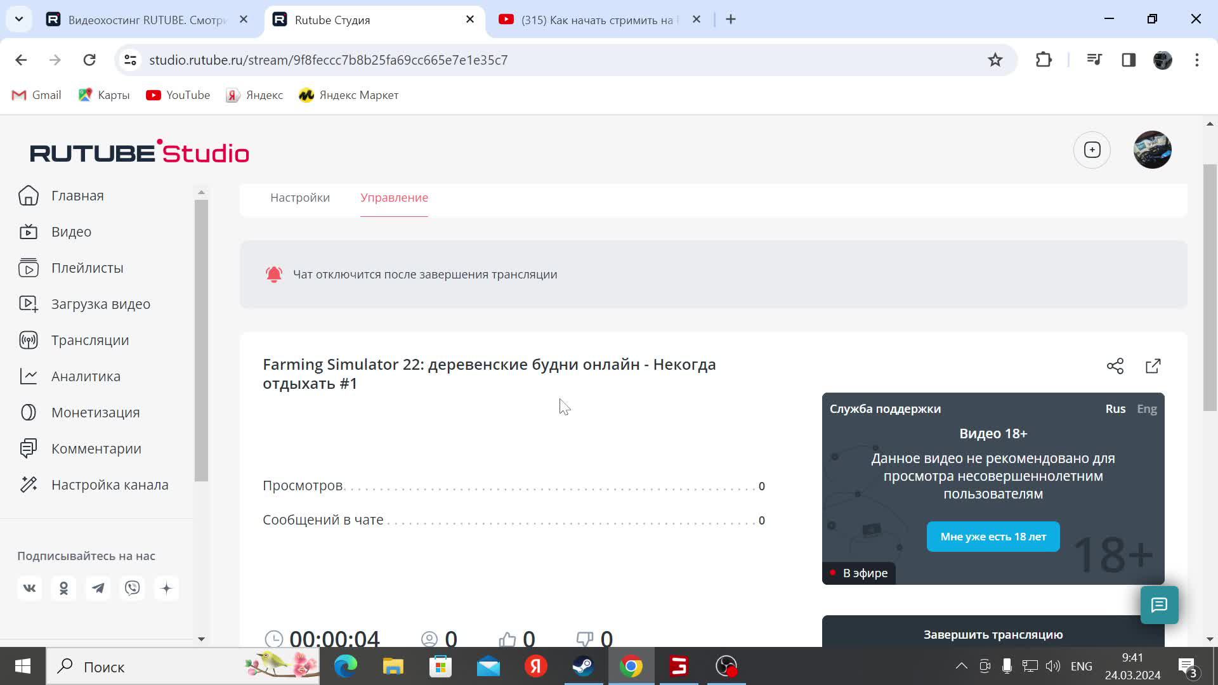Select Rus language in player

[1115, 409]
